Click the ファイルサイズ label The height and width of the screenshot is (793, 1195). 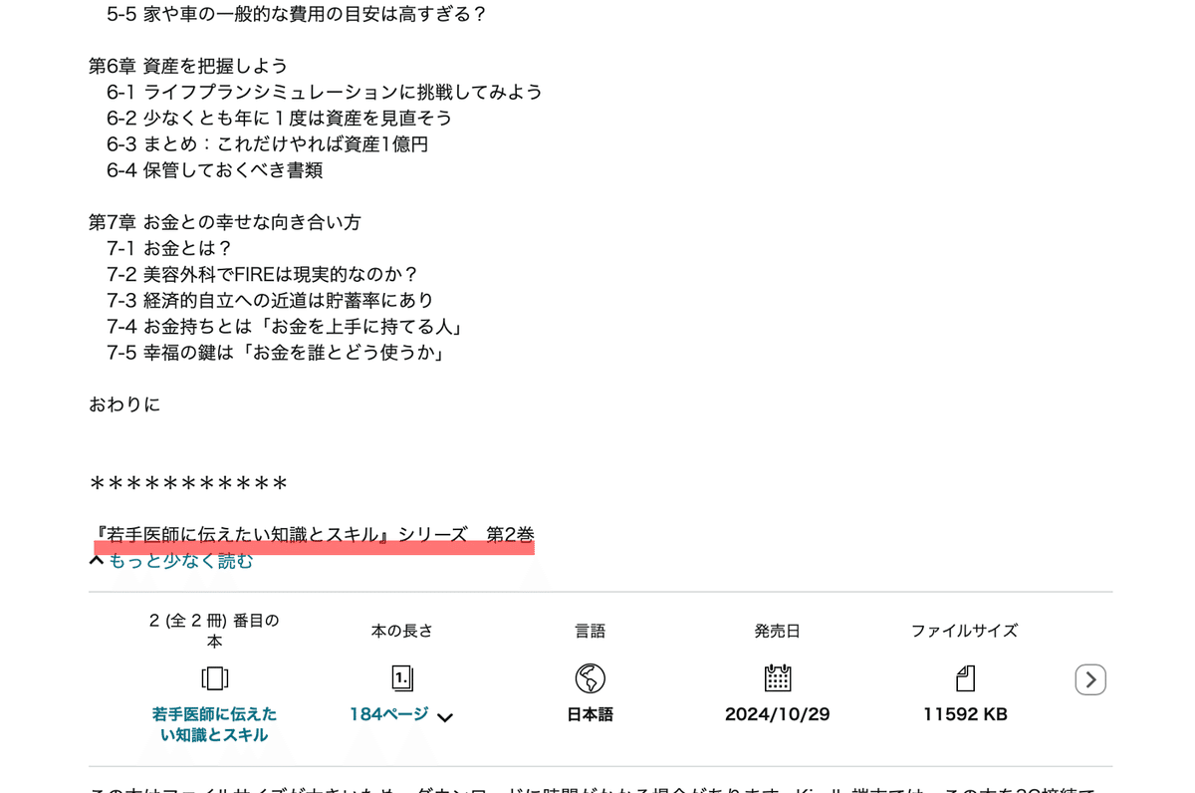[x=965, y=631]
